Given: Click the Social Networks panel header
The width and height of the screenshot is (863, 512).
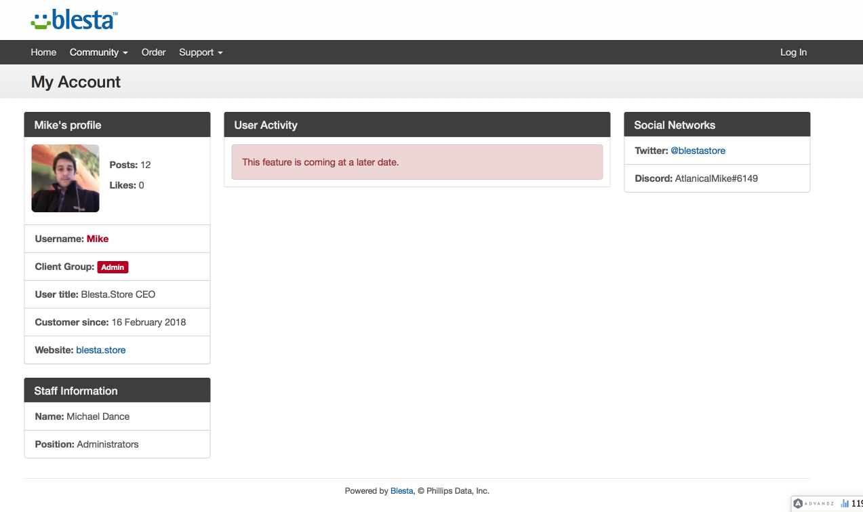Looking at the screenshot, I should click(717, 125).
